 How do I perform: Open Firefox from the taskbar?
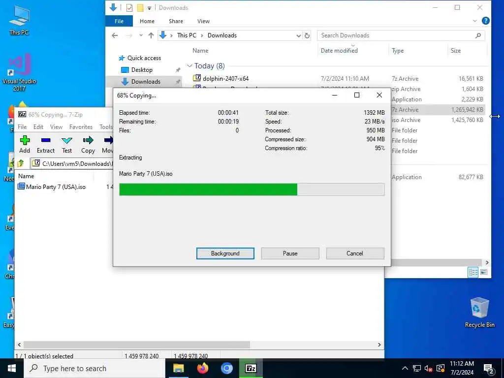click(202, 368)
